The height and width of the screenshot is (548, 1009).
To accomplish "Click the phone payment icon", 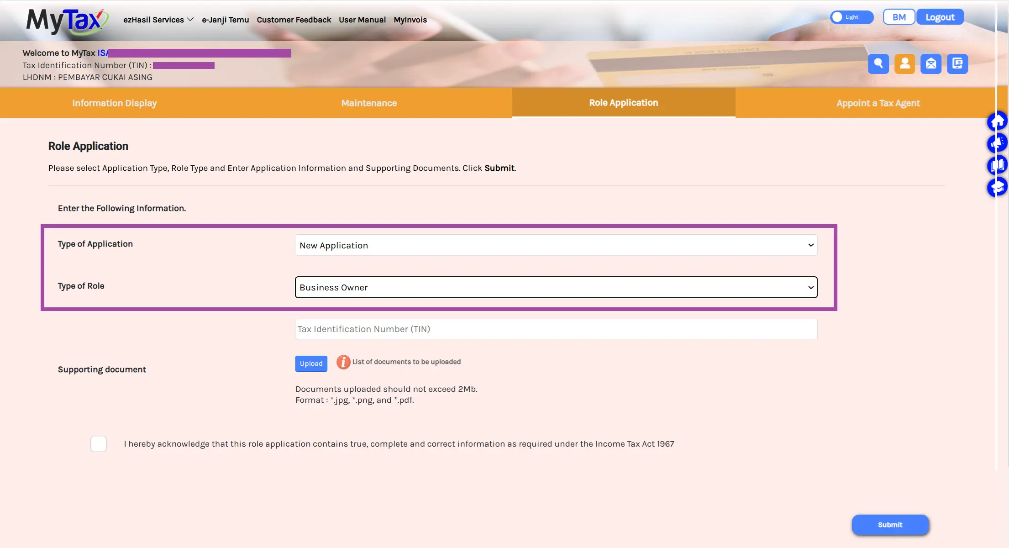I will point(957,64).
